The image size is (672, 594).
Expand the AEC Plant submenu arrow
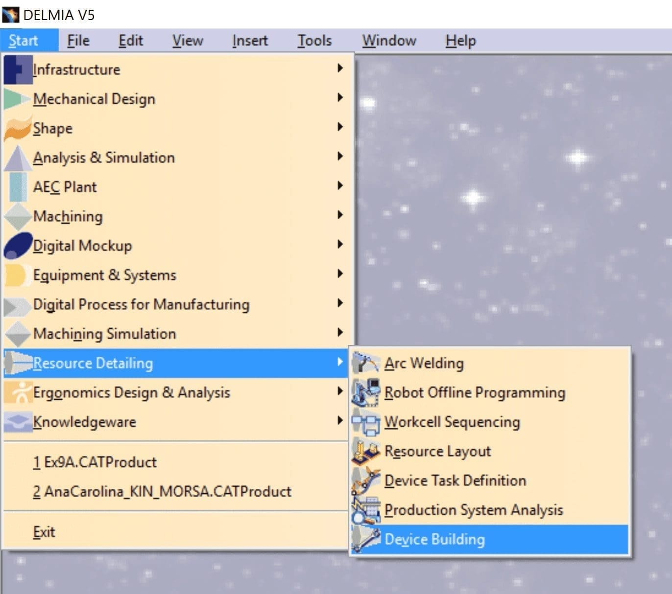tap(340, 185)
